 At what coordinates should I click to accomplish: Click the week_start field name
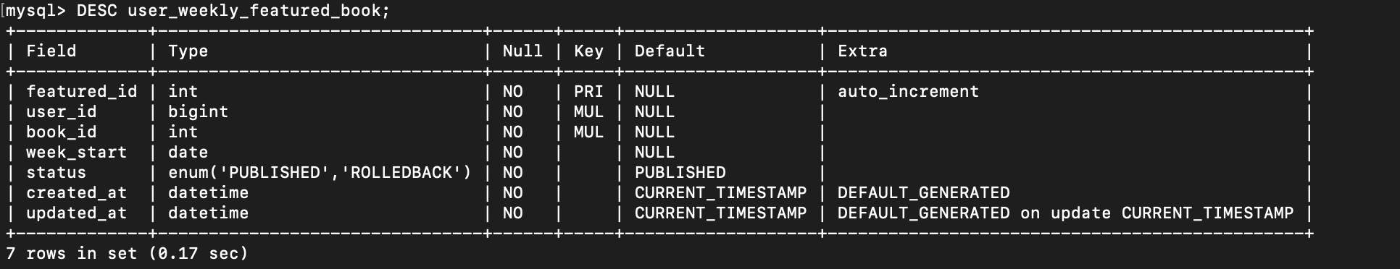coord(76,153)
